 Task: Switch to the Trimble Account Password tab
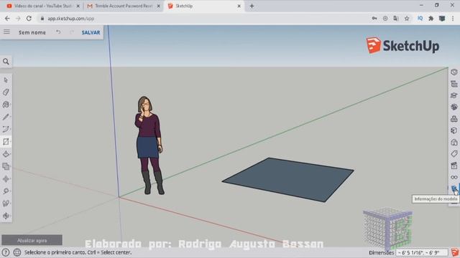click(124, 6)
